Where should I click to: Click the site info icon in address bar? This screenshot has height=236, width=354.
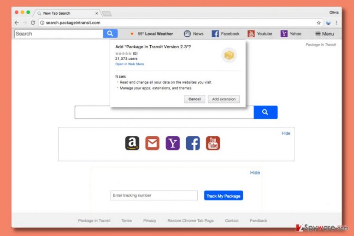point(42,23)
